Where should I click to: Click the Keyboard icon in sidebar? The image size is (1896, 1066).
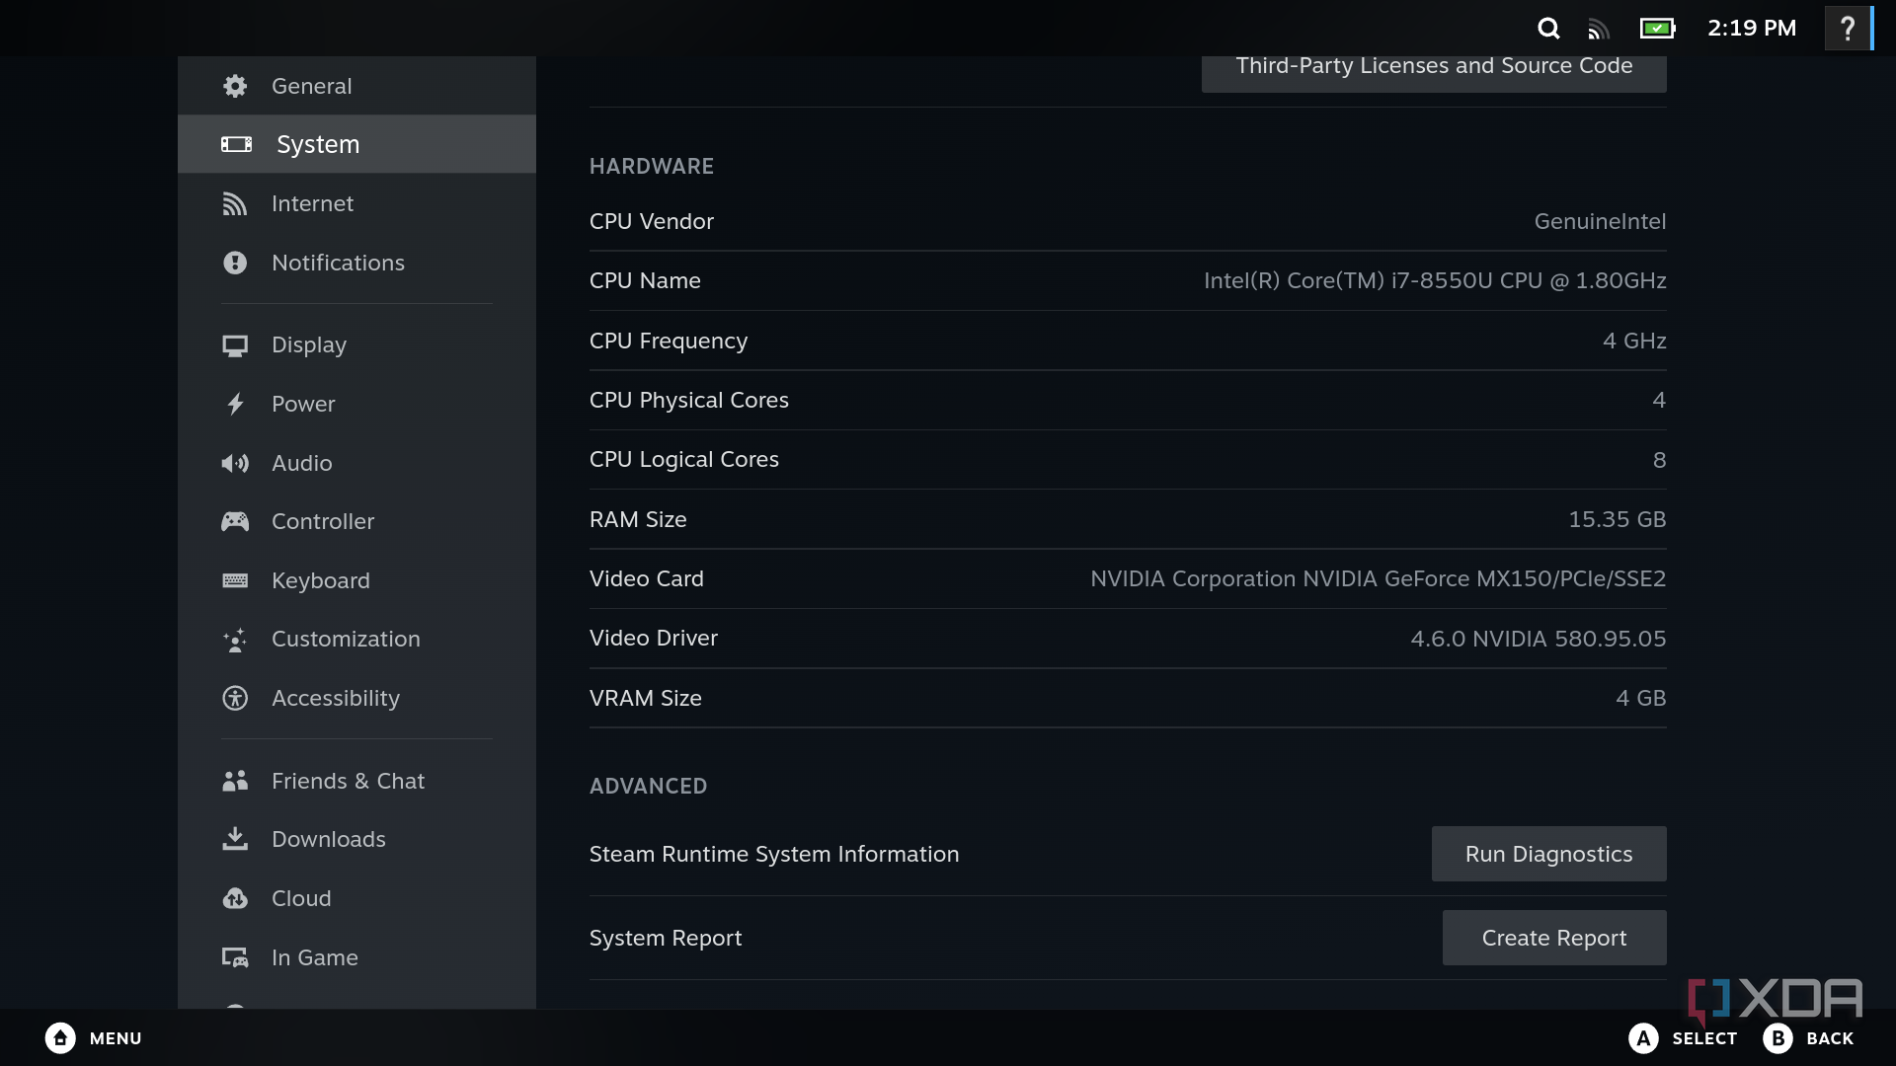[235, 580]
